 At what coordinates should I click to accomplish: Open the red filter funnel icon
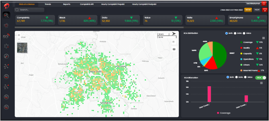pyautogui.click(x=265, y=10)
